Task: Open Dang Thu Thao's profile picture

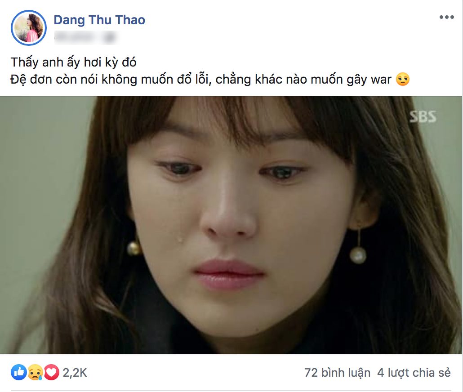Action: (29, 28)
